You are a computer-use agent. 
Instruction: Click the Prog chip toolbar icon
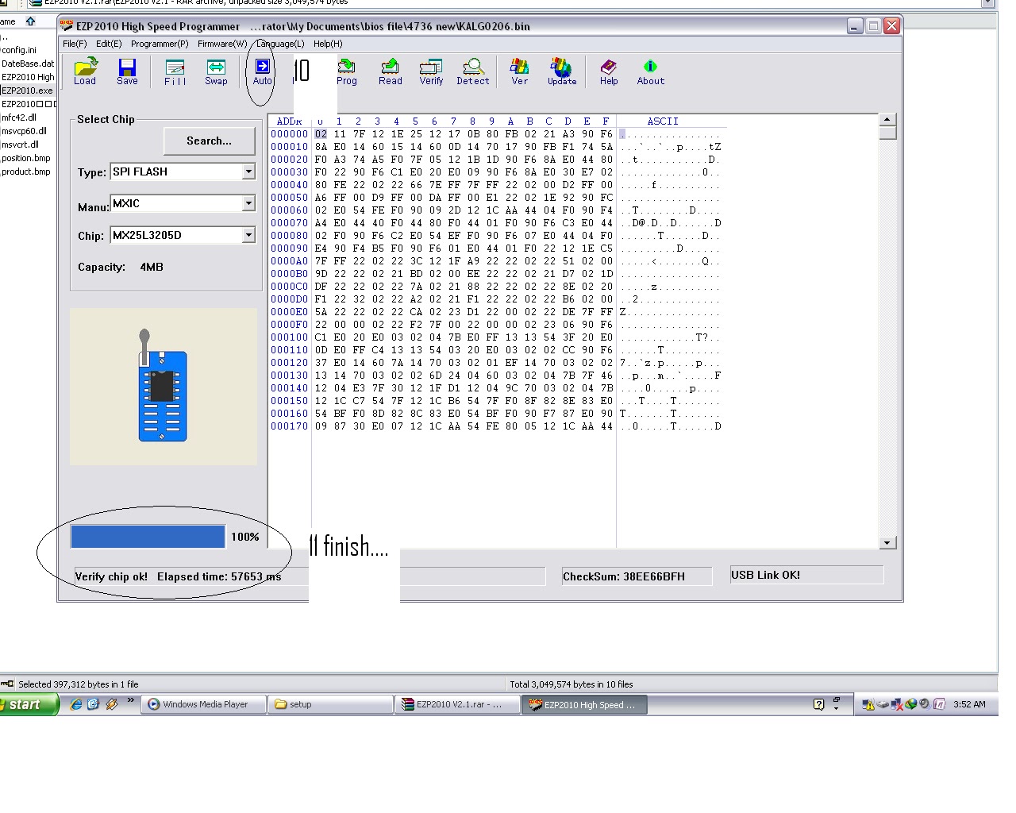click(347, 71)
